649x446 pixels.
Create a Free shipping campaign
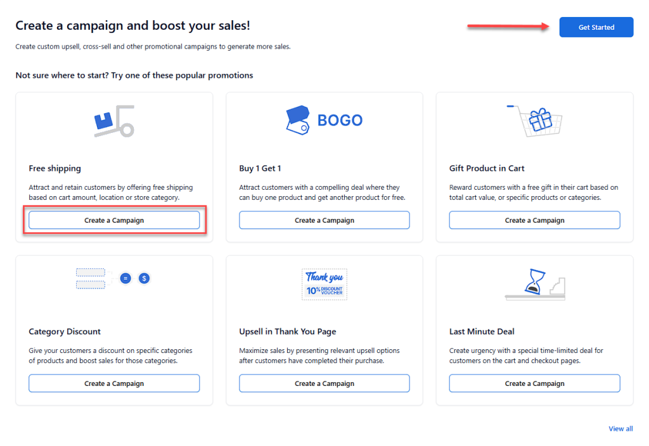[114, 220]
